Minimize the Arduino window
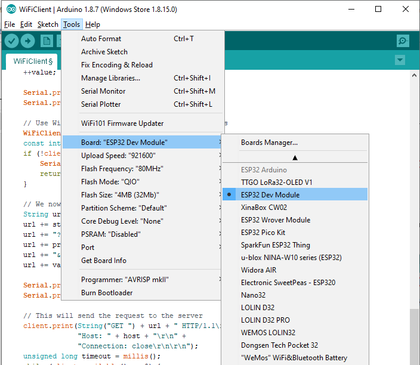Image resolution: width=420 pixels, height=365 pixels. [x=351, y=10]
